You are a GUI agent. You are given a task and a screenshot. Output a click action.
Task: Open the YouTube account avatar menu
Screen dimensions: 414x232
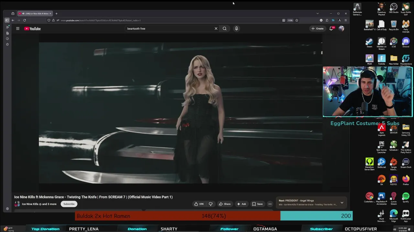point(341,29)
